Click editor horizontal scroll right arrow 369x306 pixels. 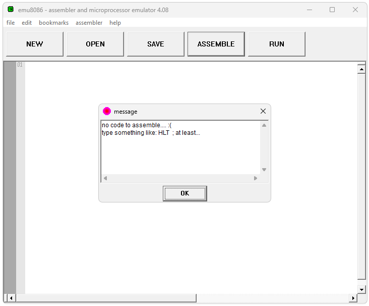pos(353,298)
